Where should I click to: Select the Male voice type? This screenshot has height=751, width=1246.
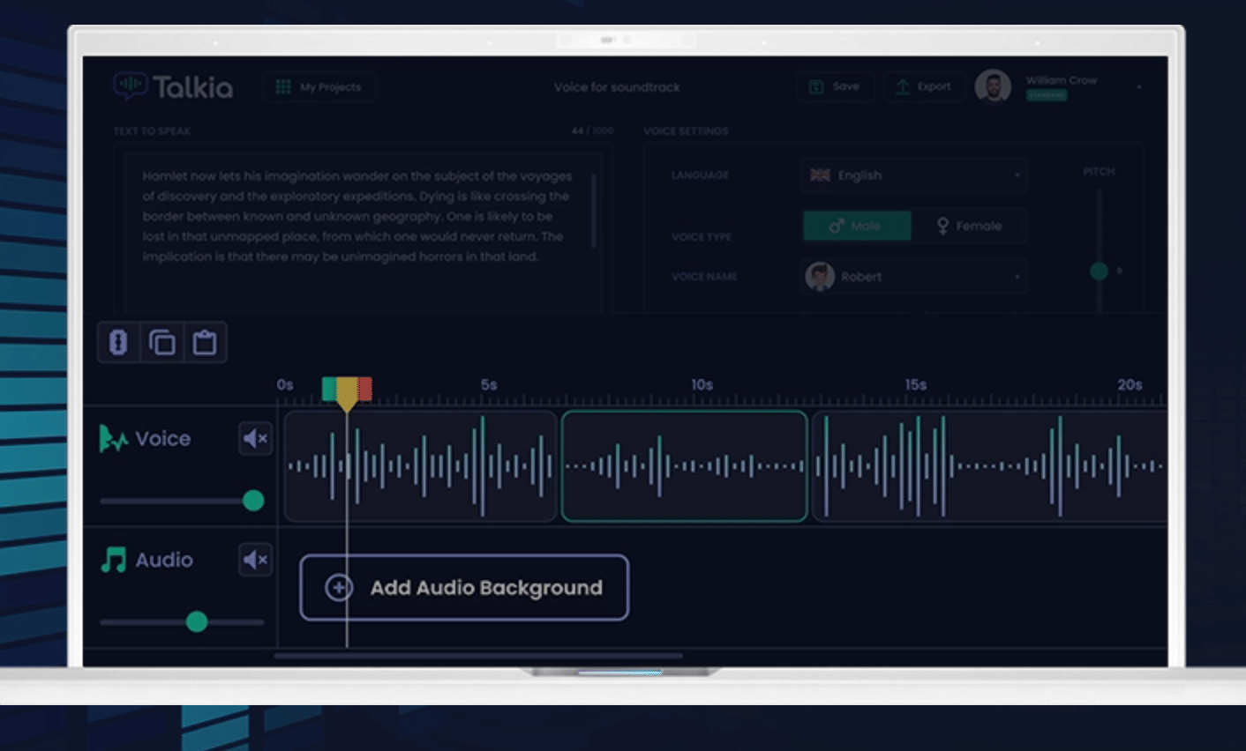pos(856,226)
